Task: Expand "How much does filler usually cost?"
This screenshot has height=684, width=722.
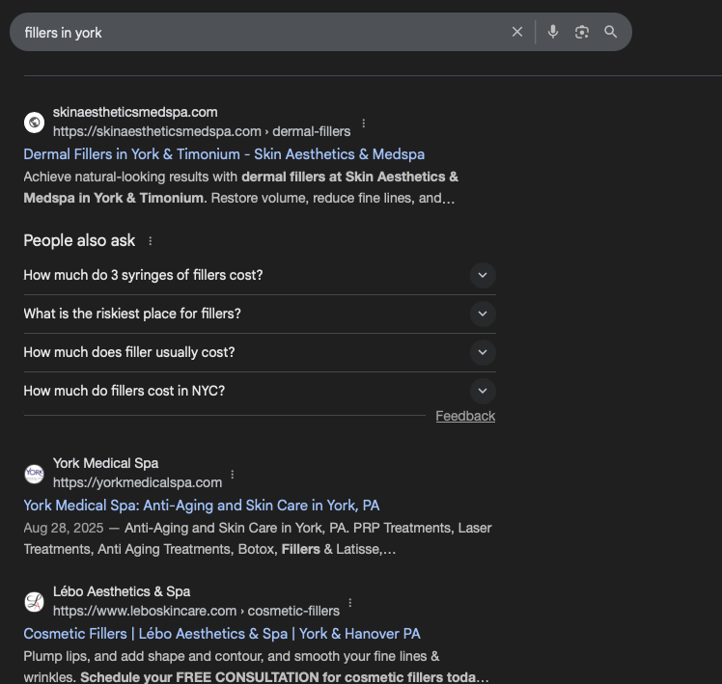Action: tap(482, 352)
